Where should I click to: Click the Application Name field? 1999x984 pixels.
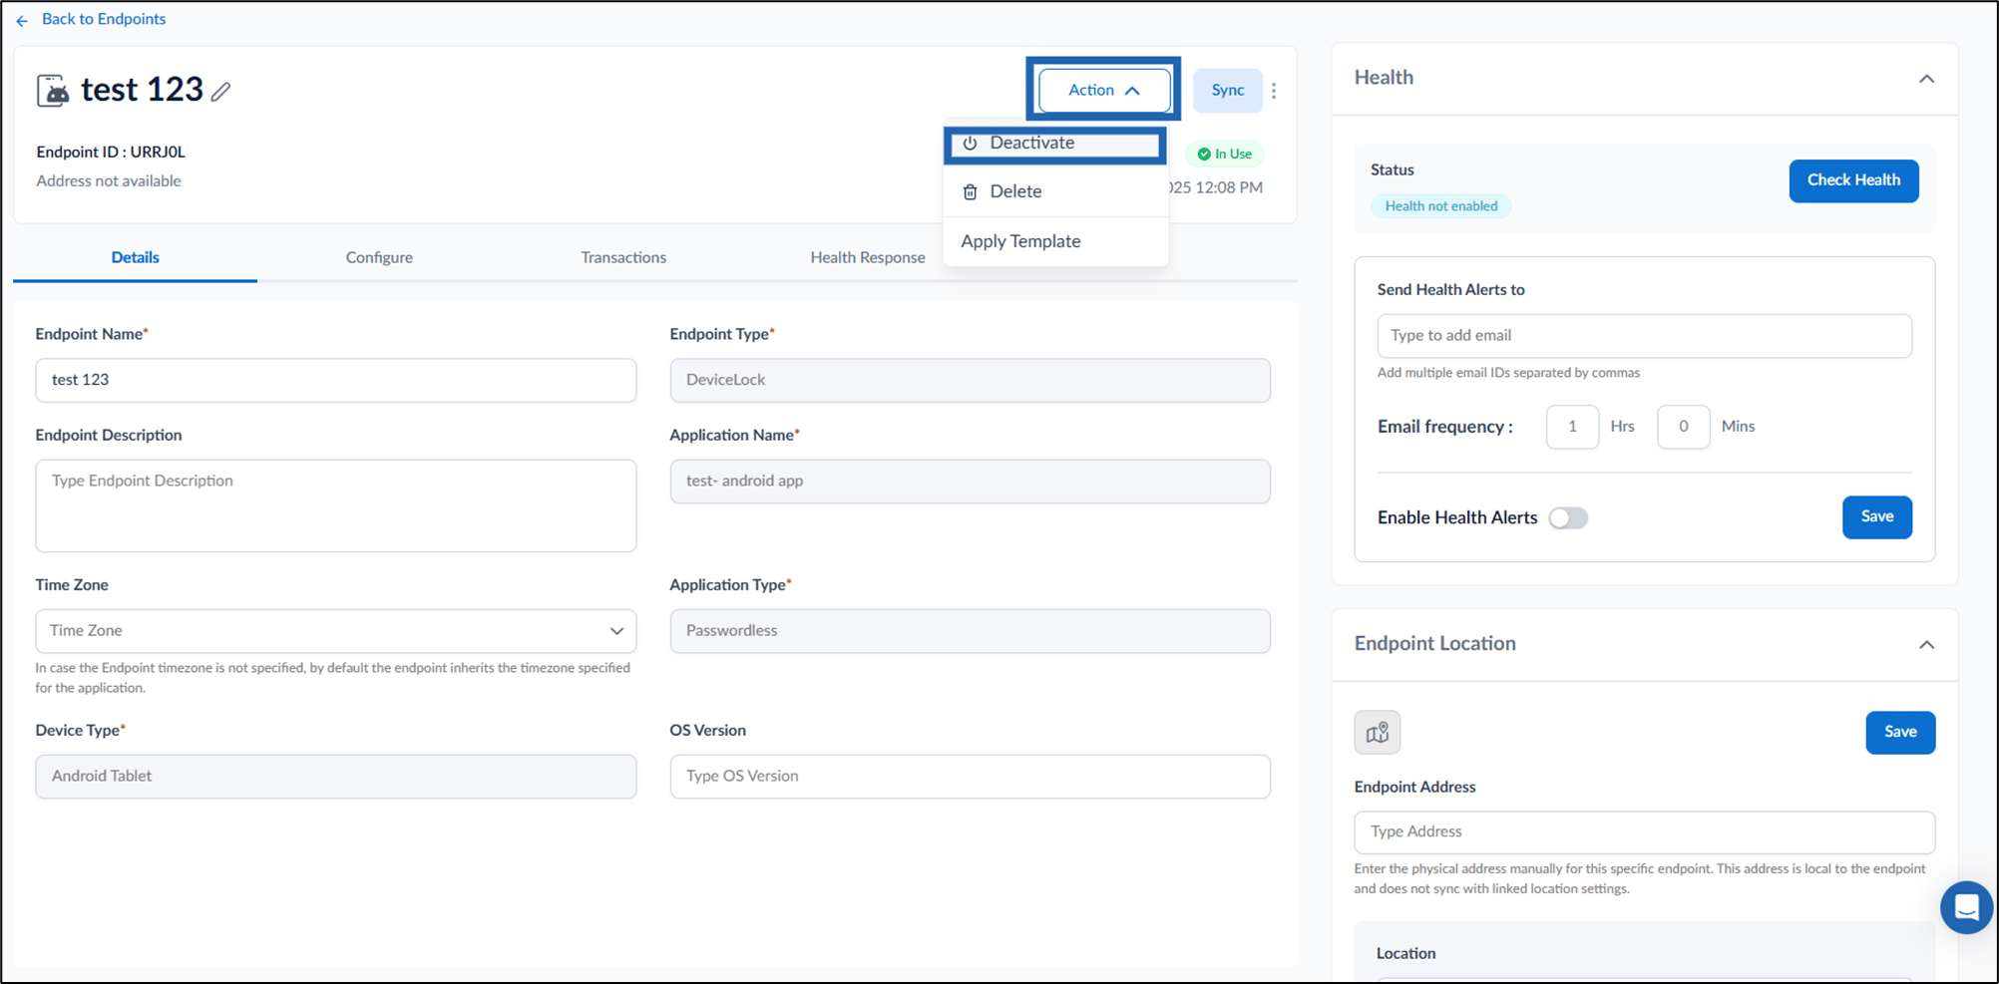(x=970, y=481)
